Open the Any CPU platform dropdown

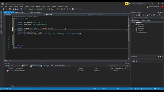(42, 9)
